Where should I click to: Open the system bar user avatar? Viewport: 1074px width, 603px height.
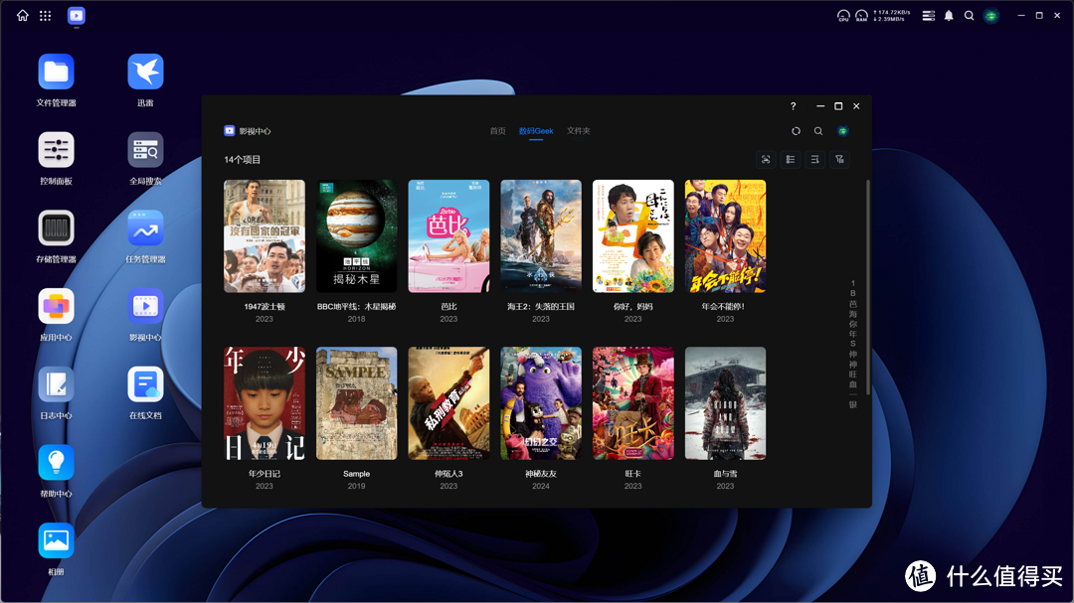[991, 15]
